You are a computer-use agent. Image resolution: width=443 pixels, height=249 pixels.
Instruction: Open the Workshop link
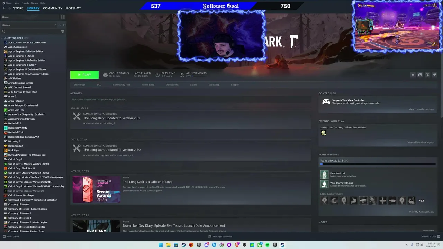[x=214, y=85]
